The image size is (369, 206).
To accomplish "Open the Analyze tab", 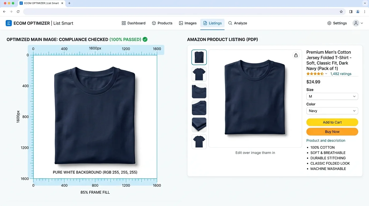I will click(238, 23).
